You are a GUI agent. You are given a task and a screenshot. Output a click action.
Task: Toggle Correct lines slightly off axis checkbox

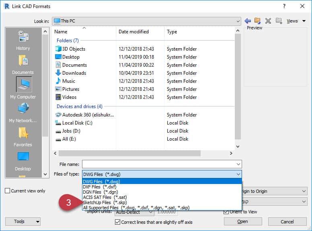coord(117,222)
